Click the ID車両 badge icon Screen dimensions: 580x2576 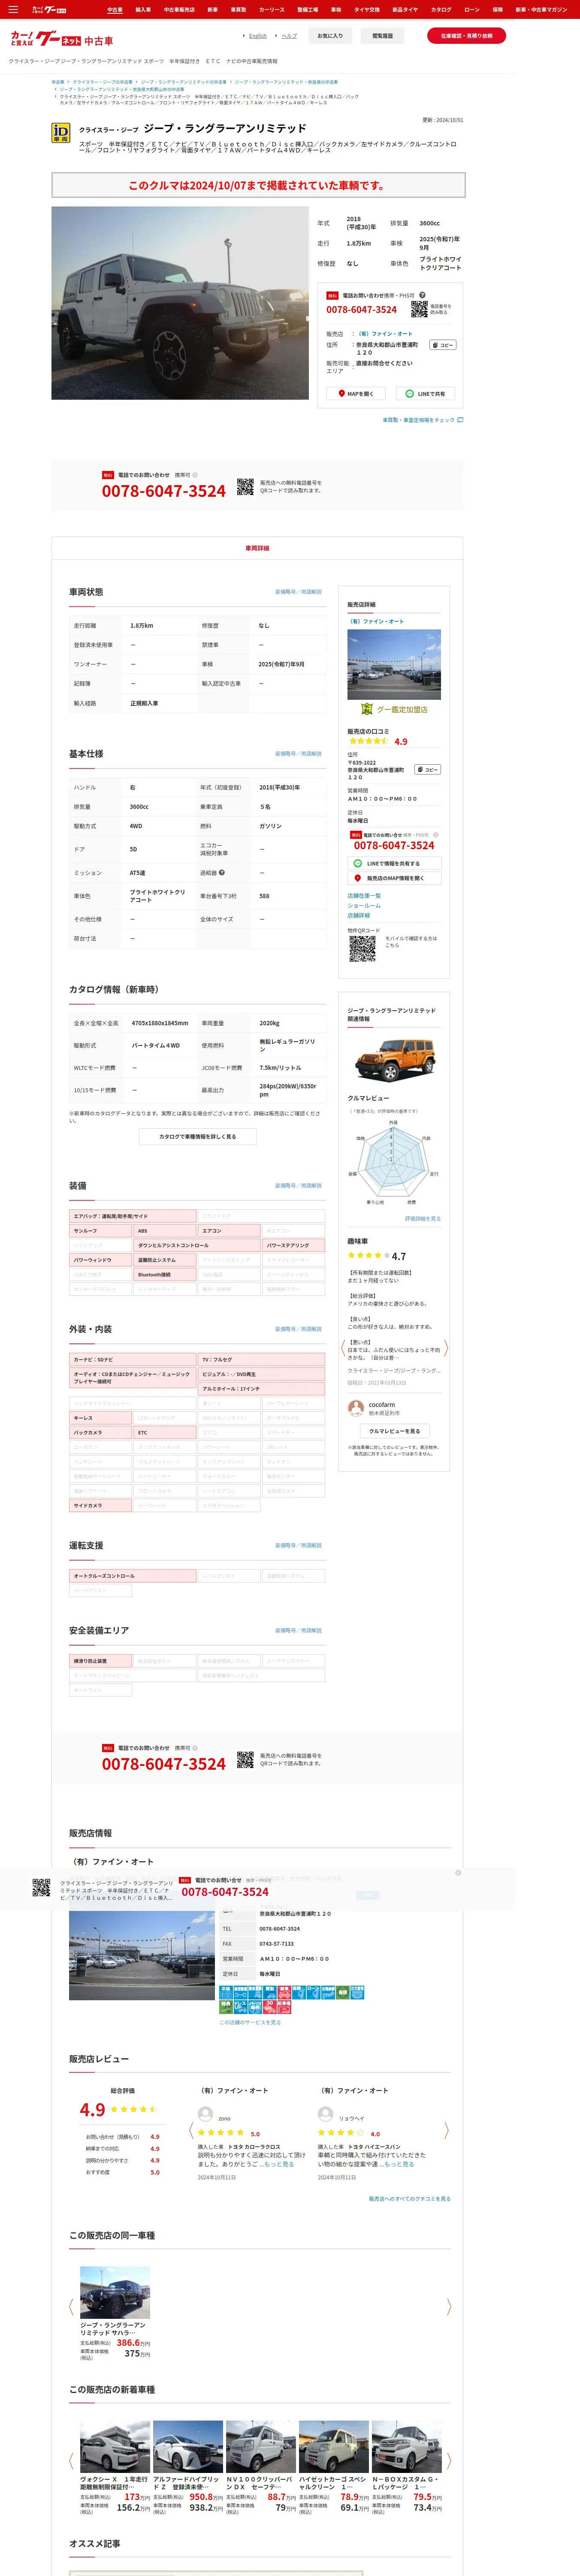click(x=61, y=133)
